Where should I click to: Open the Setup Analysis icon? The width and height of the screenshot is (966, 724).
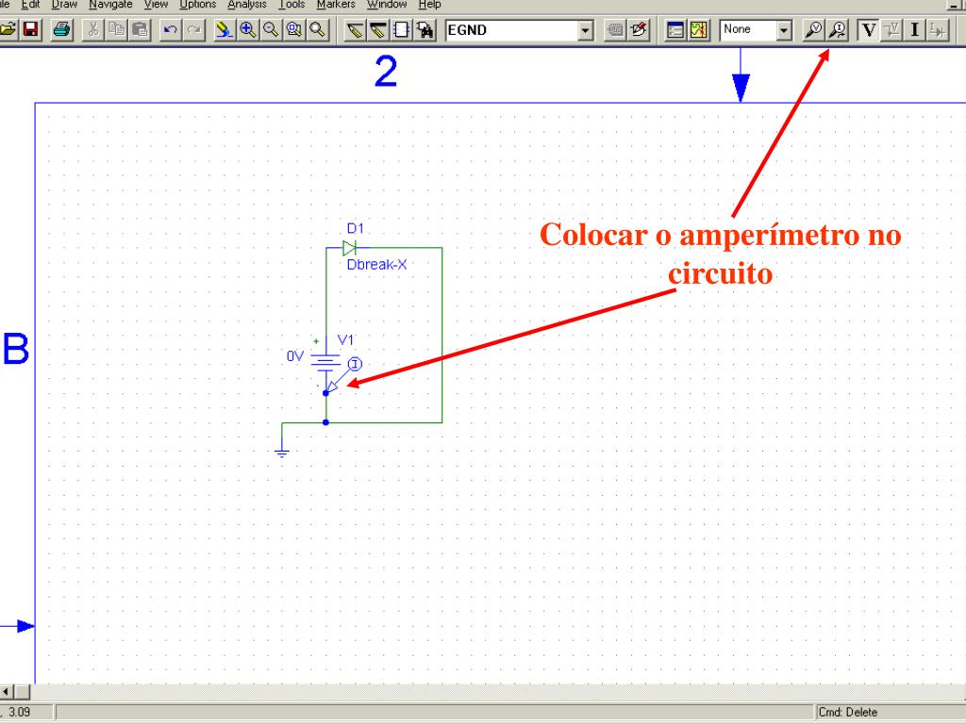[x=675, y=29]
